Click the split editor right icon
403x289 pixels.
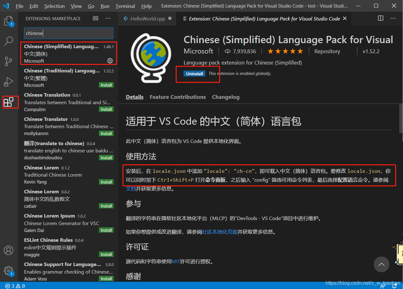click(x=381, y=18)
